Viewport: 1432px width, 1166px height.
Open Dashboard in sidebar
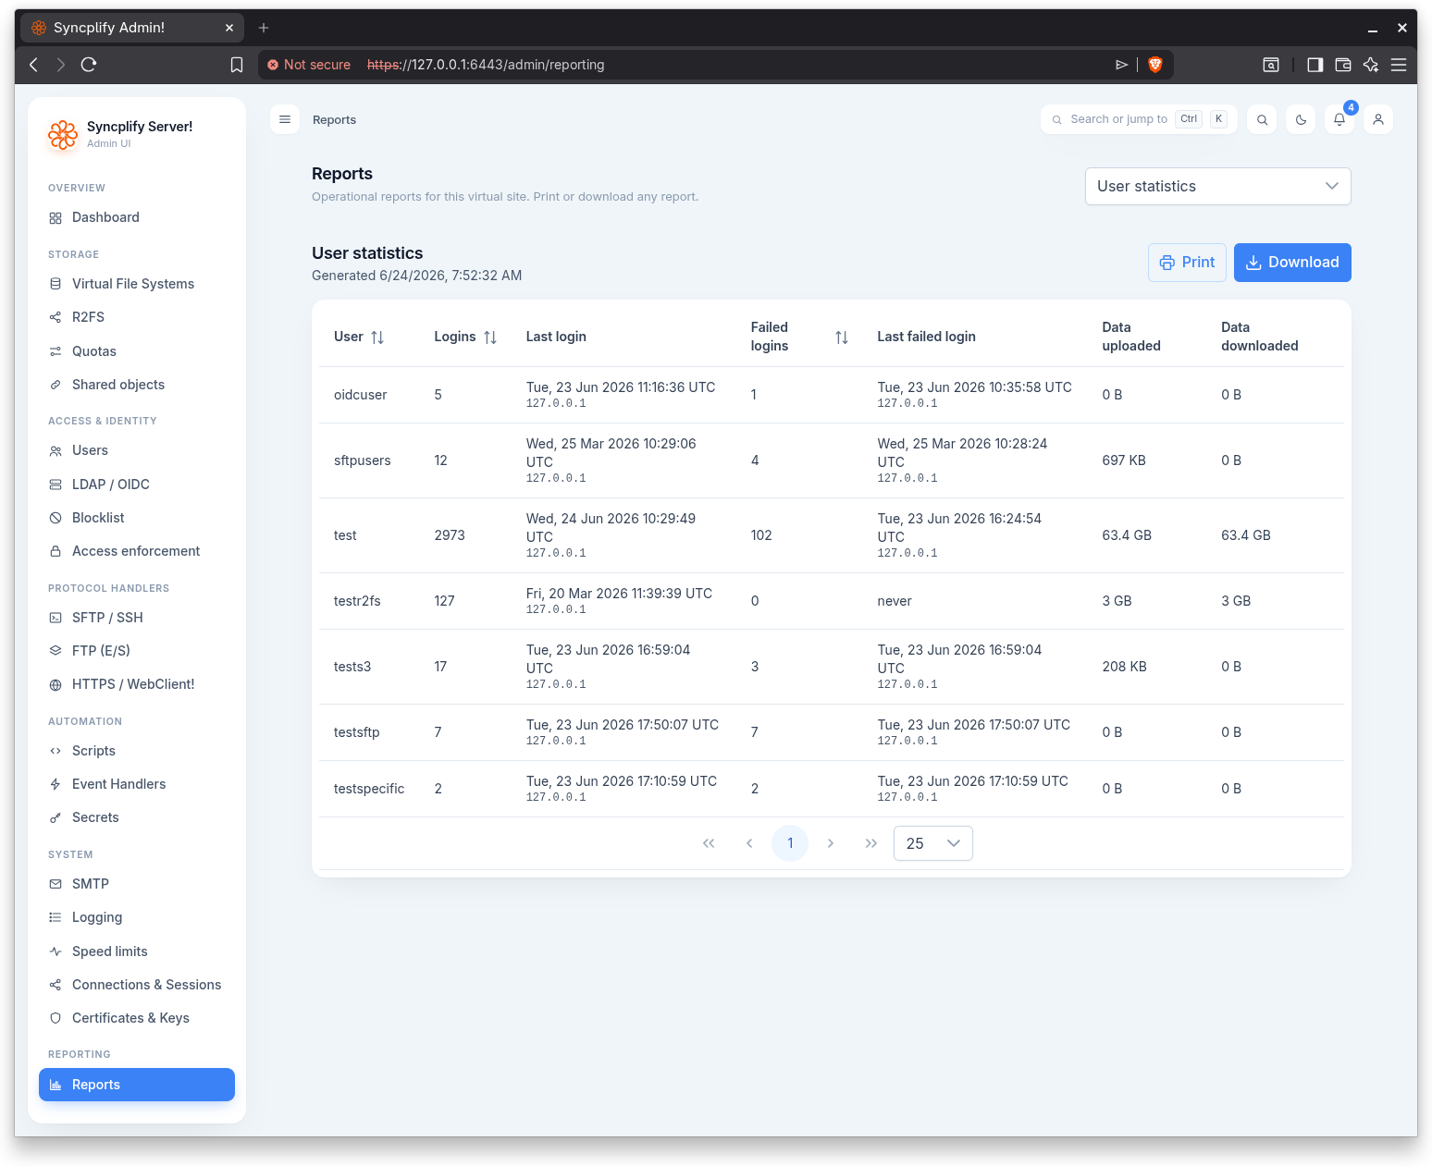[x=137, y=217]
